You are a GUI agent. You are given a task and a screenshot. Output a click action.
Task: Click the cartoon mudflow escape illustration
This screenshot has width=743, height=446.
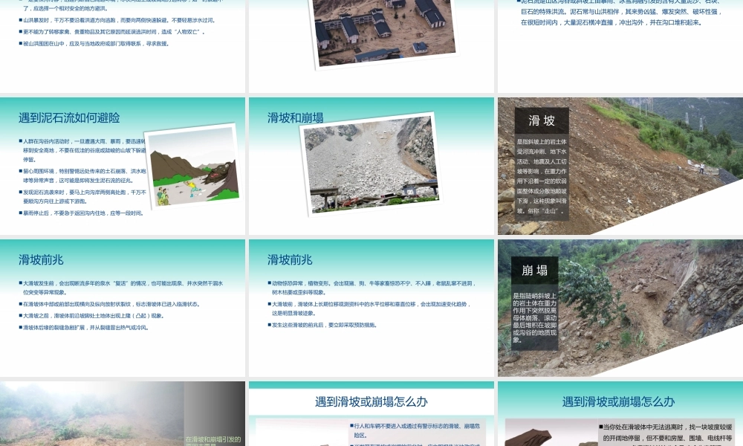click(193, 166)
